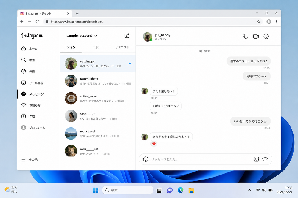The image size is (298, 198).
Task: Open the weather widget showing 23°C
Action: coord(11,189)
